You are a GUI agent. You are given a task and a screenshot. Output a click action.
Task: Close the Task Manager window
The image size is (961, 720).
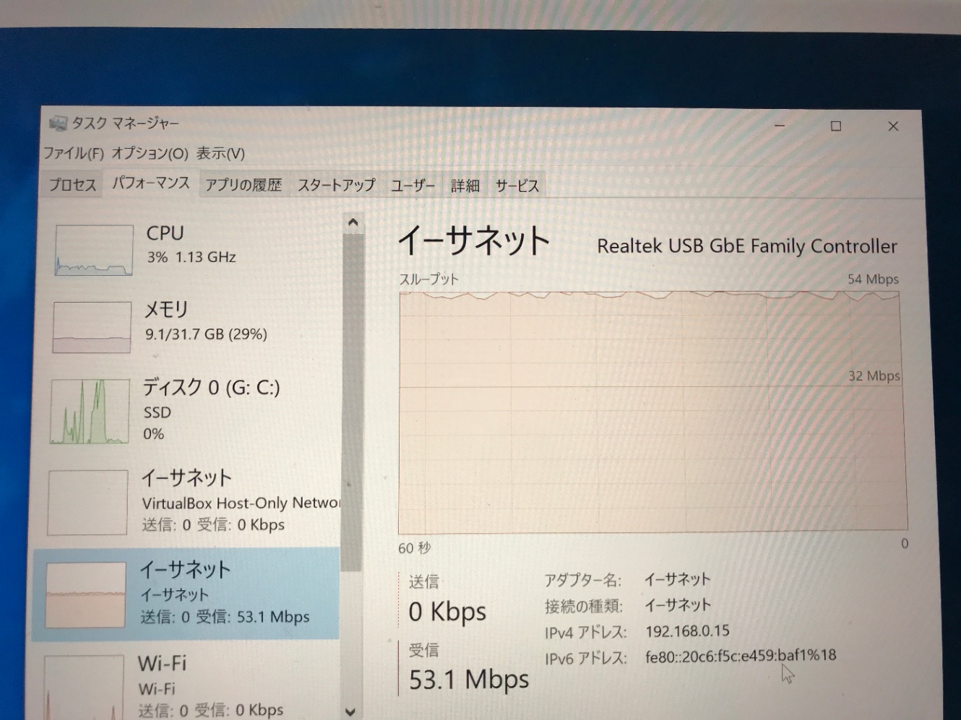tap(893, 126)
